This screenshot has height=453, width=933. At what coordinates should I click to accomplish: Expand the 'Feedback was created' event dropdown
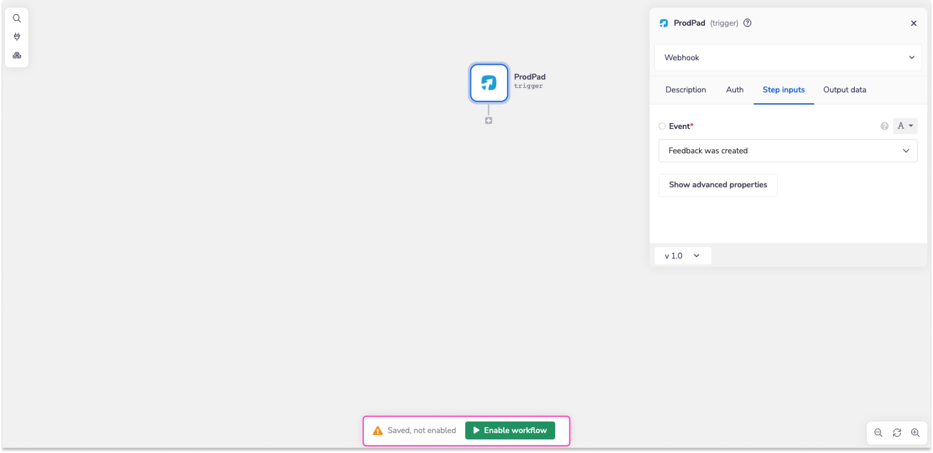pyautogui.click(x=788, y=151)
